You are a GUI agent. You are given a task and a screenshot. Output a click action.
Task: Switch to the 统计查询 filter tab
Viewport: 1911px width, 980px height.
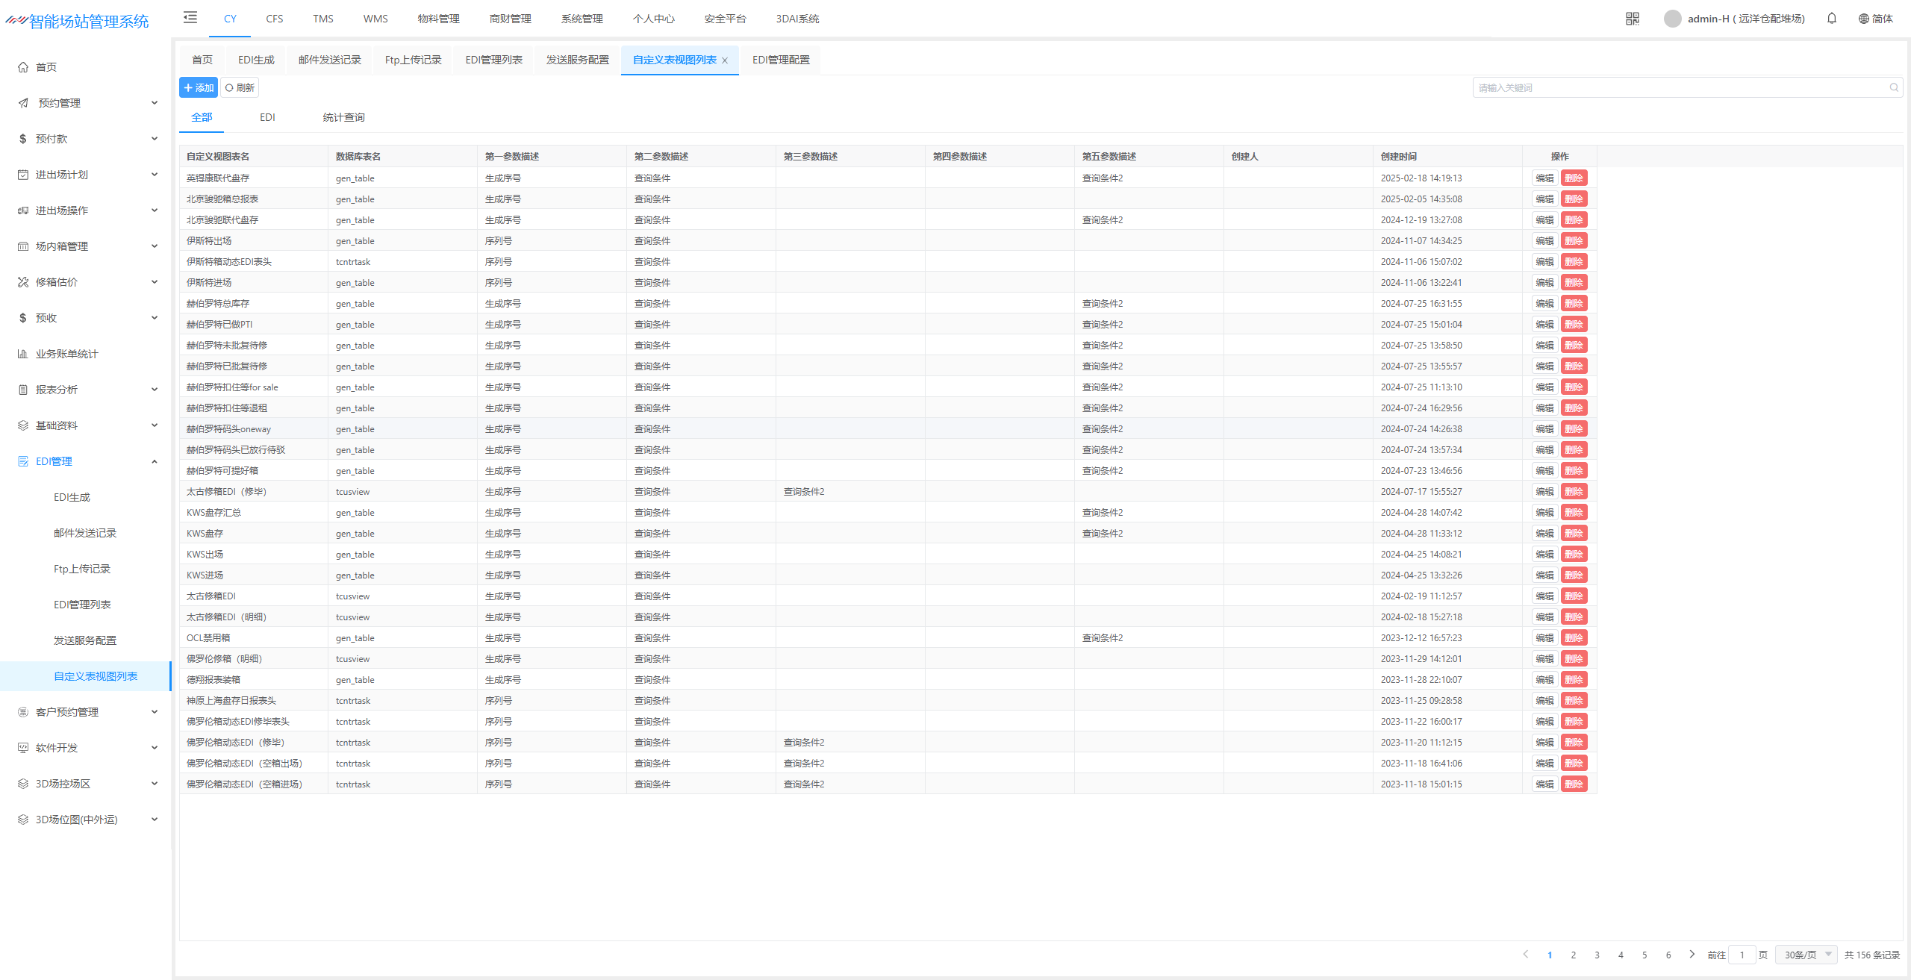[343, 117]
